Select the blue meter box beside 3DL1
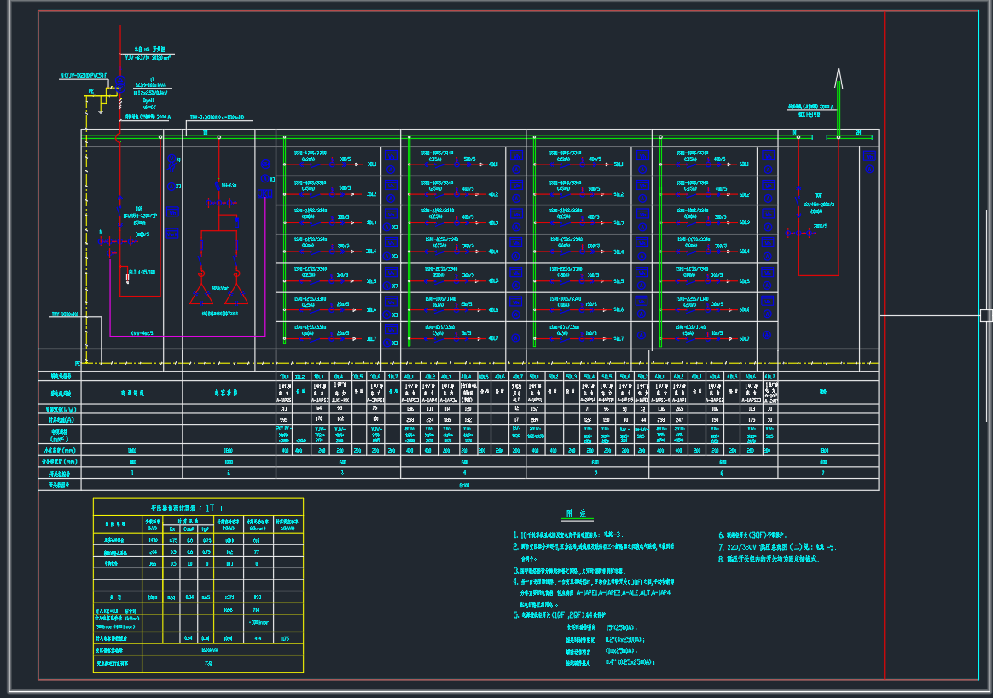Image resolution: width=993 pixels, height=698 pixels. 391,154
